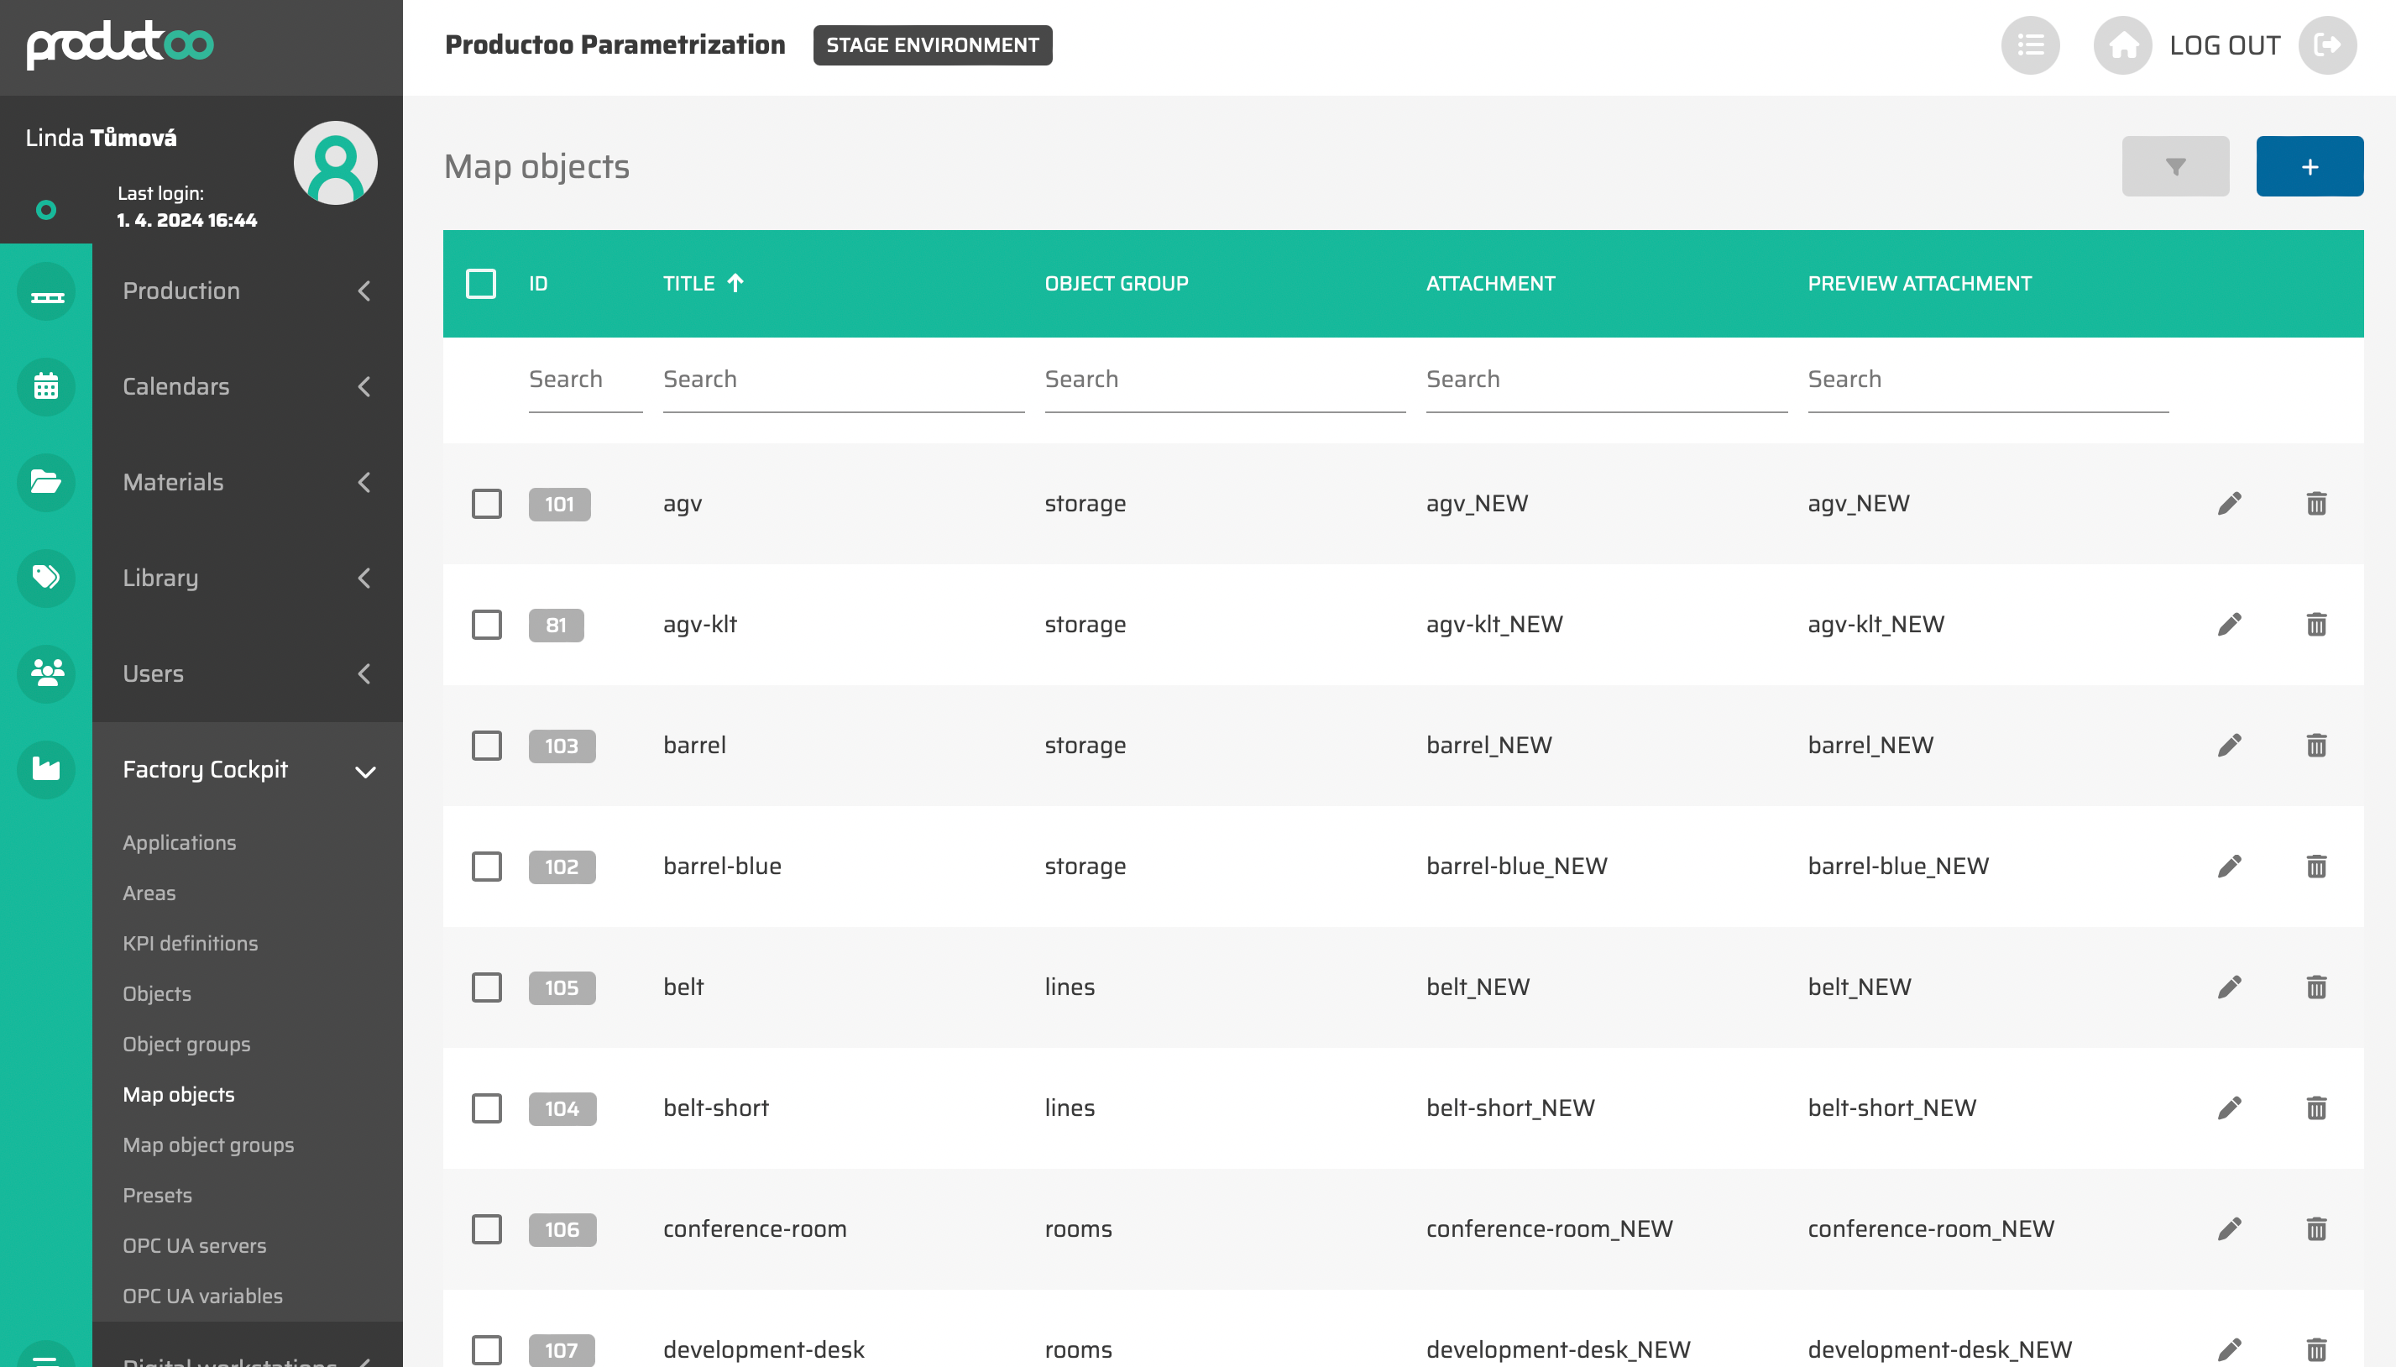Open the filter funnel button

click(x=2174, y=166)
